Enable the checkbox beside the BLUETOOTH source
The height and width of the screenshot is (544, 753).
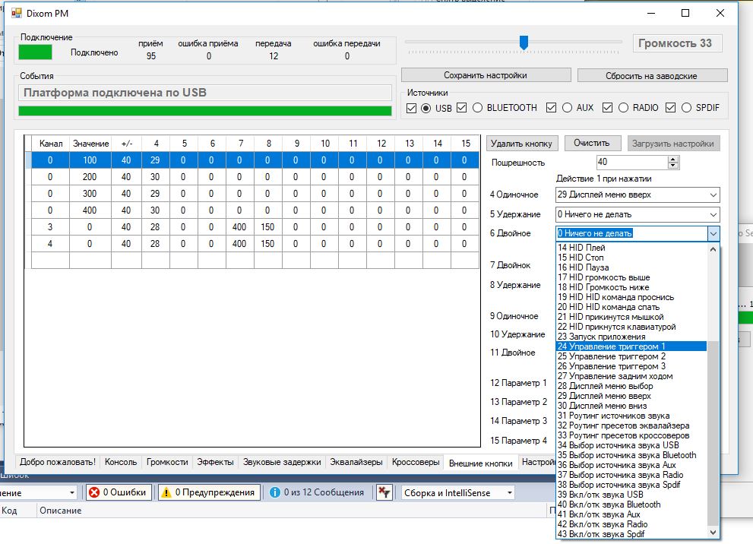point(463,108)
